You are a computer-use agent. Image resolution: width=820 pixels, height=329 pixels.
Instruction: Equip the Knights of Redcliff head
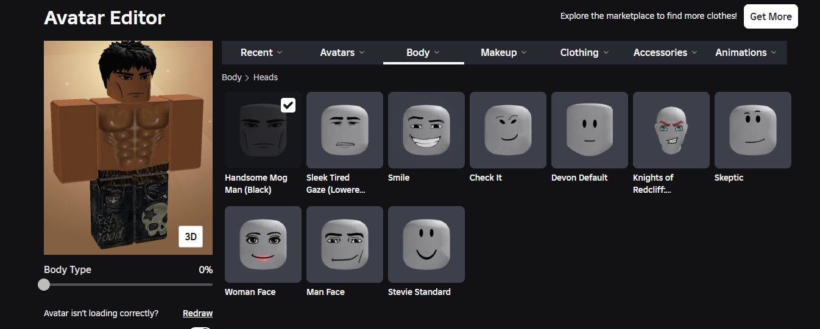pyautogui.click(x=671, y=130)
